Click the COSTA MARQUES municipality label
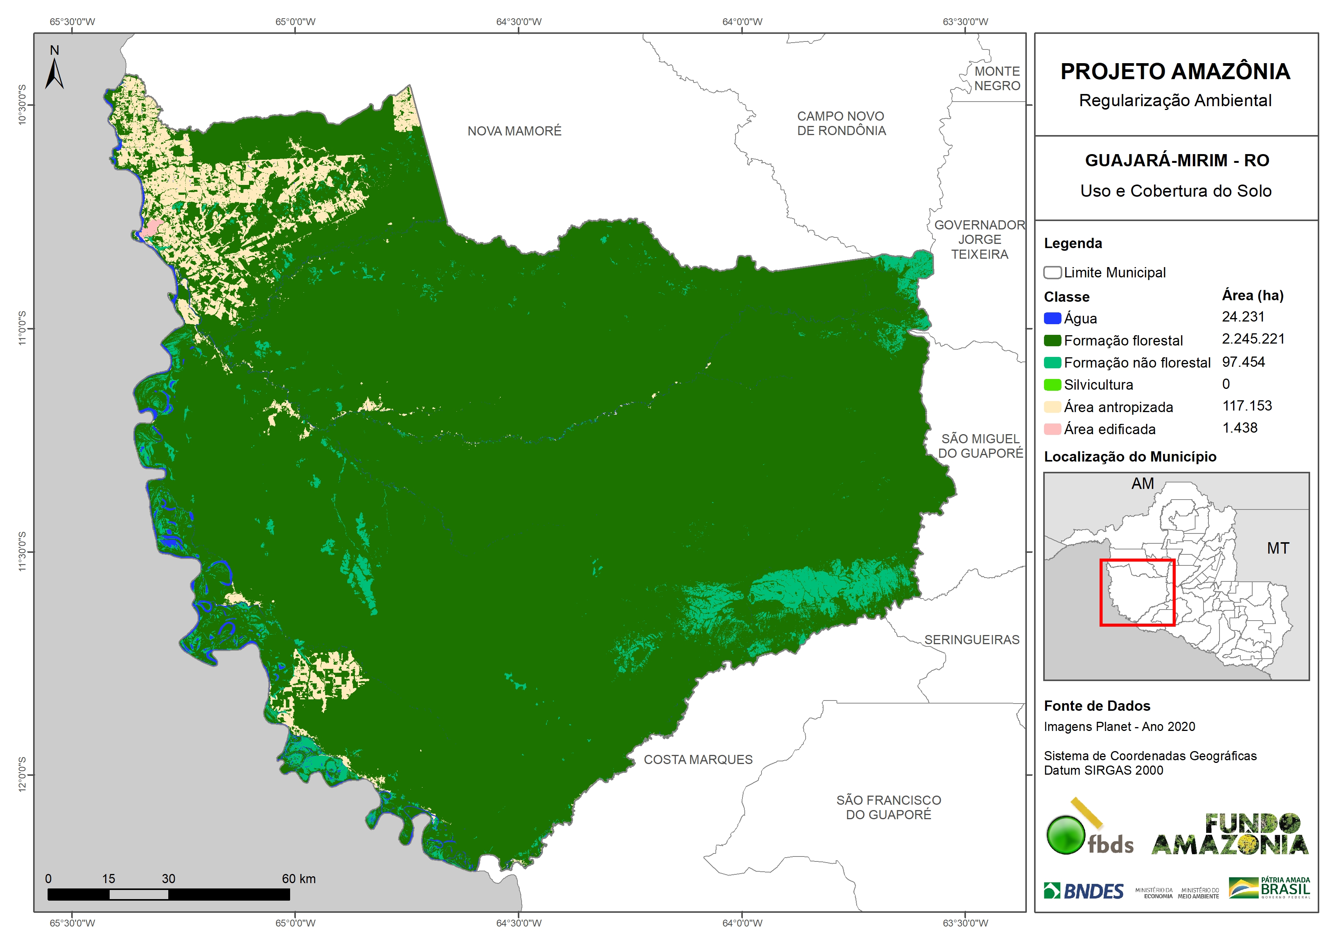The image size is (1336, 944). click(x=698, y=759)
